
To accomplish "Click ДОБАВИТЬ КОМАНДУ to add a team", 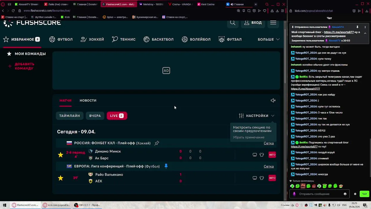I will [x=21, y=66].
